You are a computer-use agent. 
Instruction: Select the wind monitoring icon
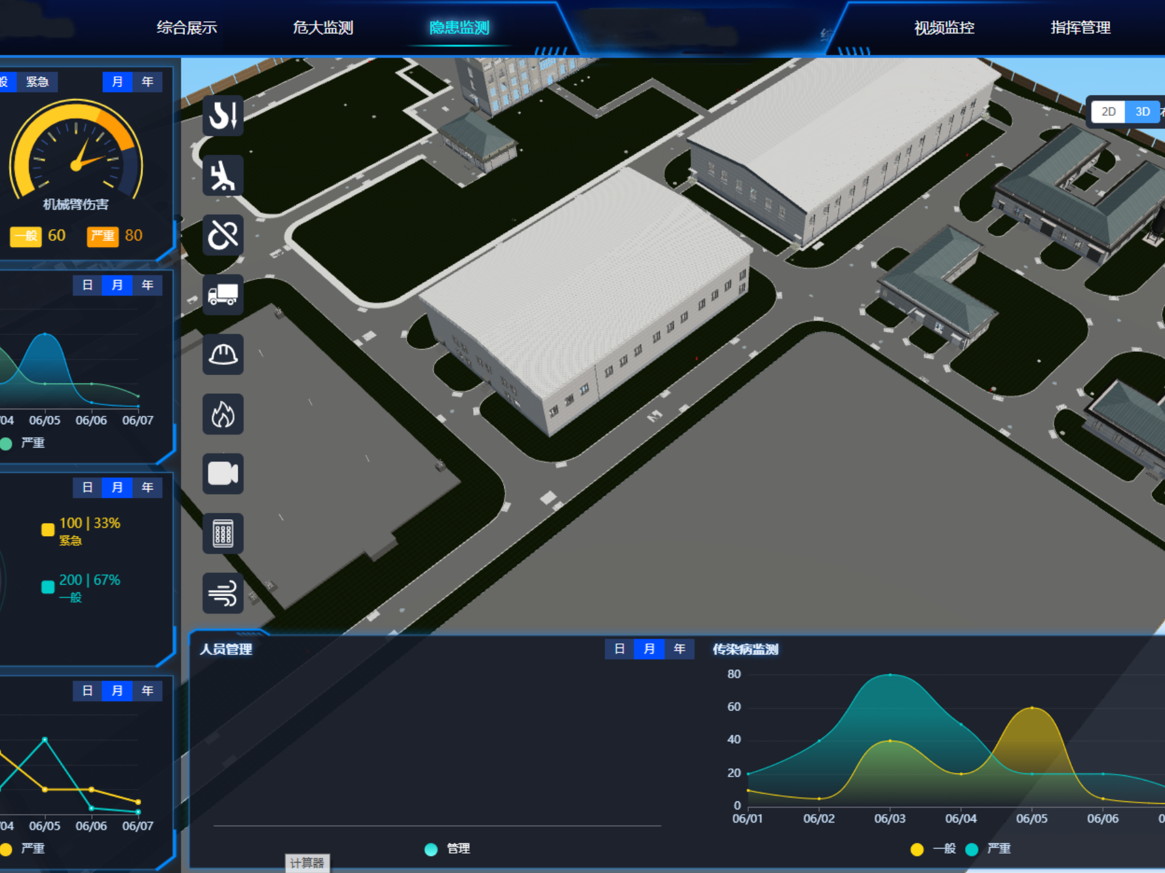(x=223, y=594)
